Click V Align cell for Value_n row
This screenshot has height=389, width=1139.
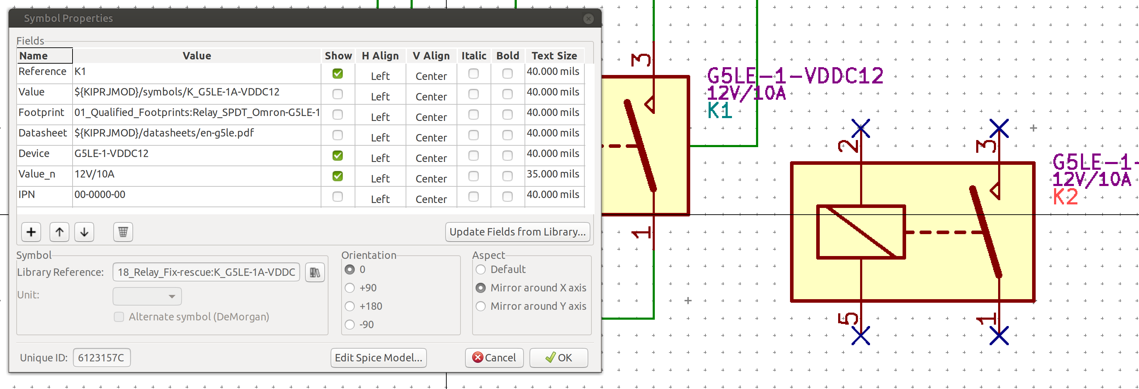(431, 176)
